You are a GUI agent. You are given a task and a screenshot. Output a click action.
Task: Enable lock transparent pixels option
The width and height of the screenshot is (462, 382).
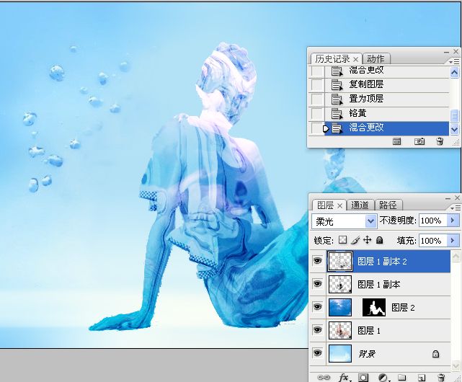[343, 240]
